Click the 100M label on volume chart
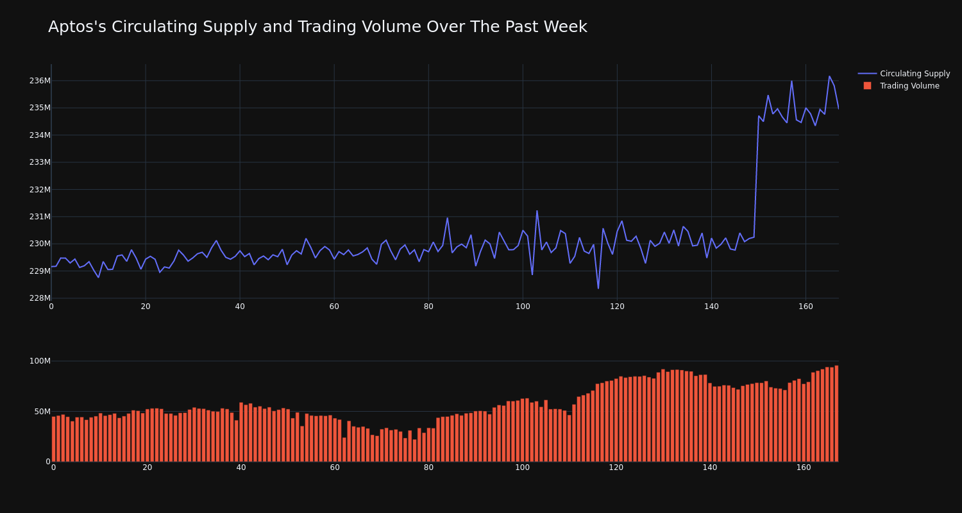The height and width of the screenshot is (513, 962). pos(40,361)
